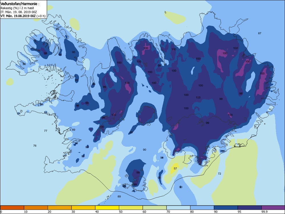Viewport: 285px width, 214px height.
Task: Click the legend tick label 10
Action: (26, 212)
